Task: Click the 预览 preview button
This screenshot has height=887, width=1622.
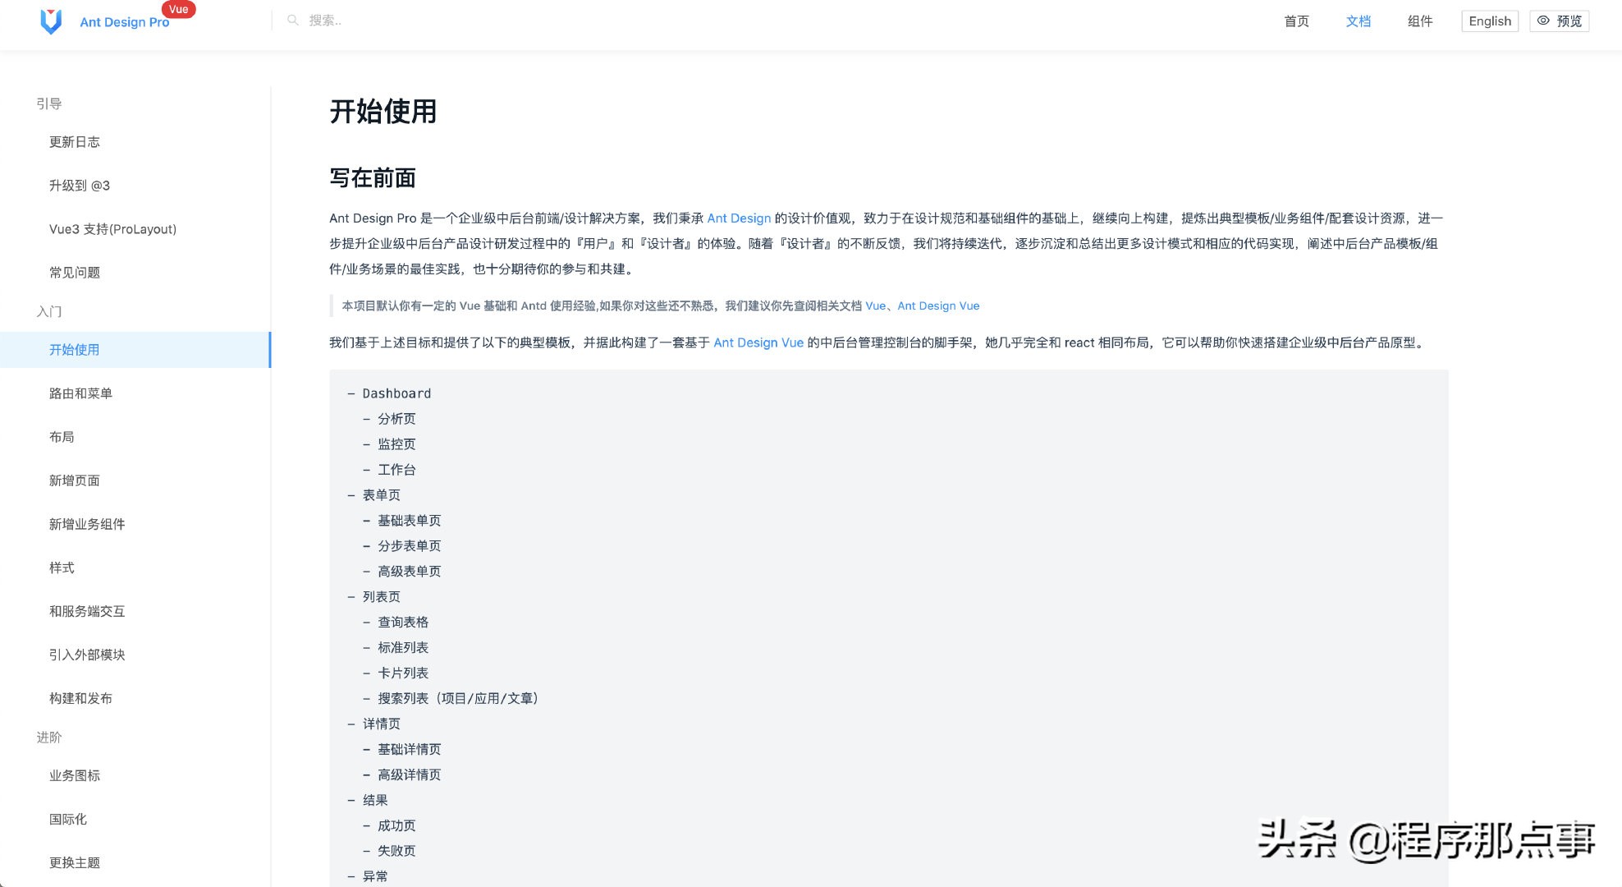Action: click(x=1559, y=21)
